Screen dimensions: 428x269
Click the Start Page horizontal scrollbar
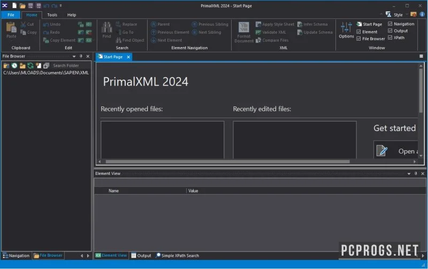228,162
